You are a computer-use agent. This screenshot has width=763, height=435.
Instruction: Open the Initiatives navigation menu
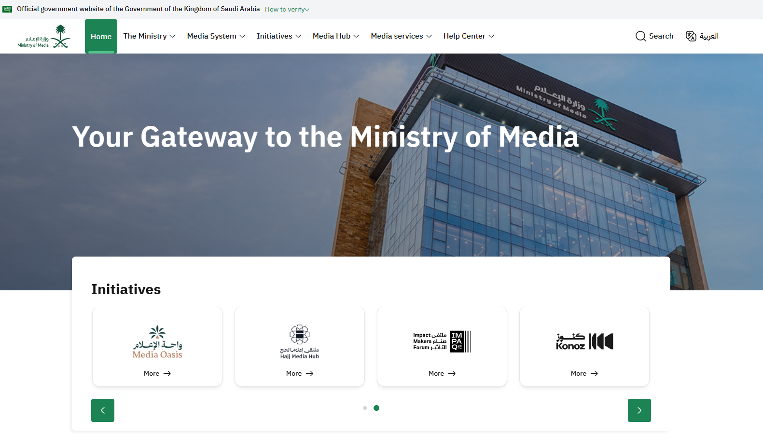pyautogui.click(x=279, y=36)
